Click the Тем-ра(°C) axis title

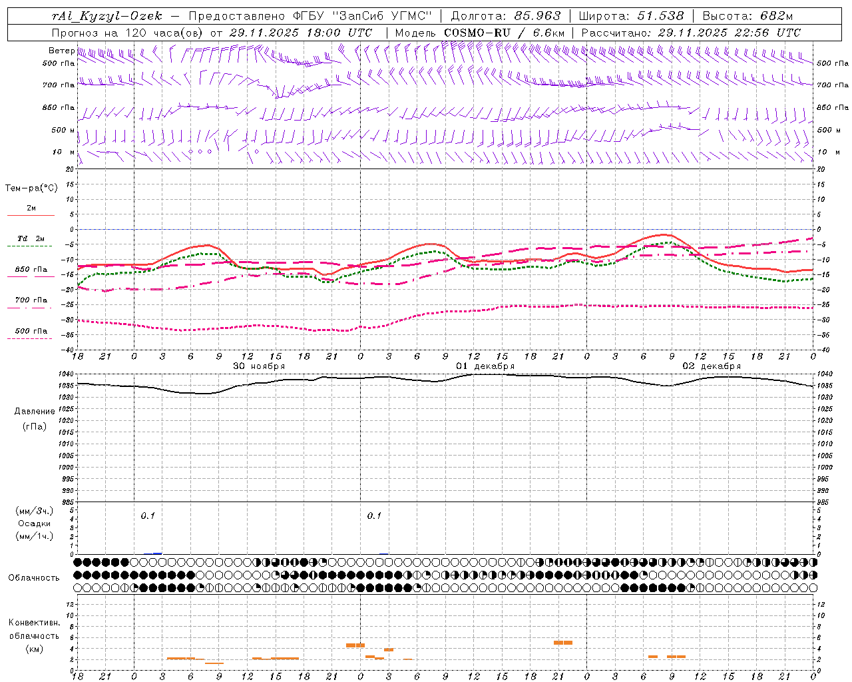point(31,188)
